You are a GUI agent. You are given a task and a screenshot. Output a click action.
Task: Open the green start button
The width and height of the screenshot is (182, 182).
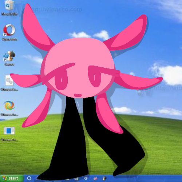click(x=12, y=178)
